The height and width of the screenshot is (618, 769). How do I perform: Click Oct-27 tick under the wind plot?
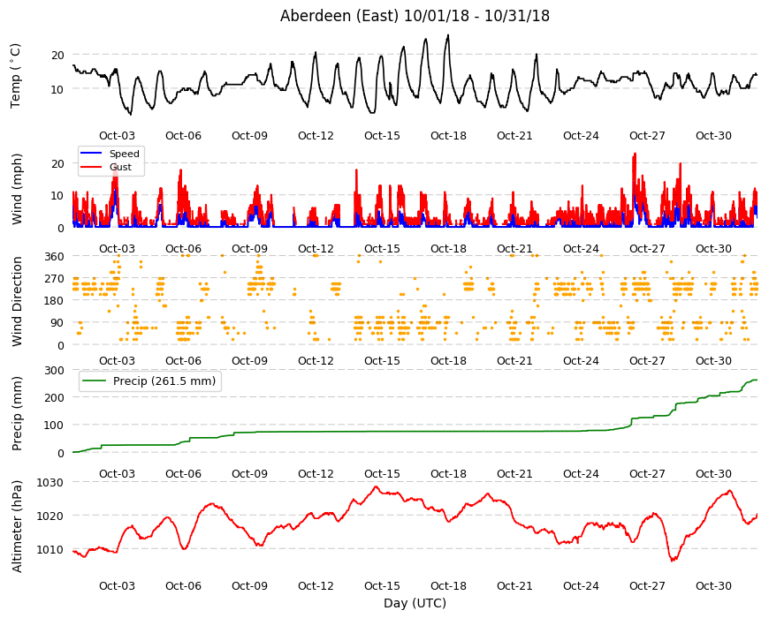coord(647,248)
